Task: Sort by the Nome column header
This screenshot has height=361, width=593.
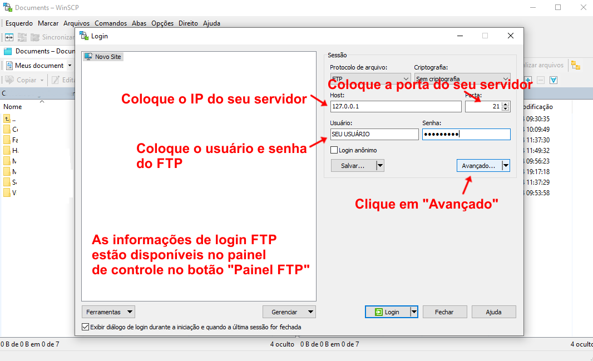Action: click(13, 107)
